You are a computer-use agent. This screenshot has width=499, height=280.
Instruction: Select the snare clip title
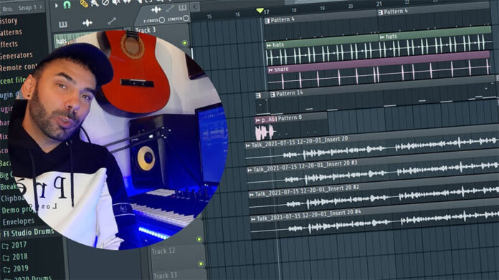pyautogui.click(x=281, y=69)
